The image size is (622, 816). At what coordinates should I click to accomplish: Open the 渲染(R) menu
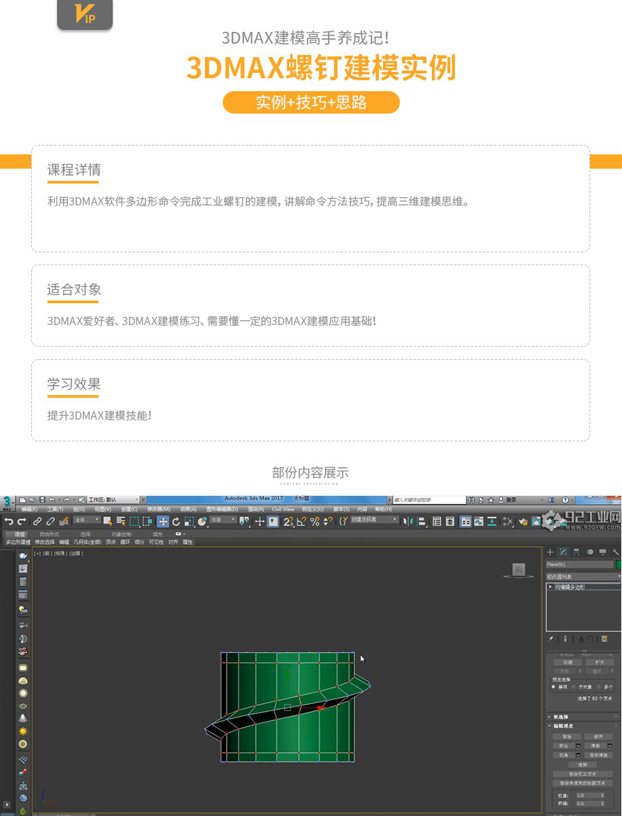255,509
